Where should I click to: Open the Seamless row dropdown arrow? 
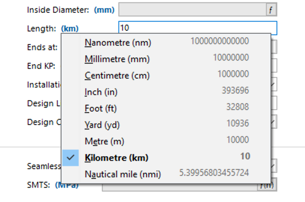click(274, 166)
